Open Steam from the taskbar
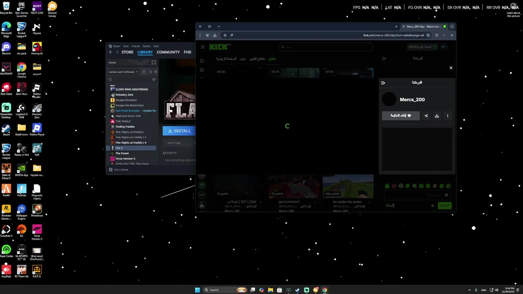The height and width of the screenshot is (294, 523). 297,290
